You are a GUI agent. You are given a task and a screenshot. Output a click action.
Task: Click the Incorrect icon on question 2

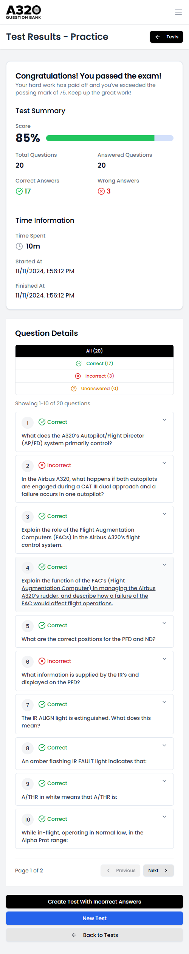(42, 465)
